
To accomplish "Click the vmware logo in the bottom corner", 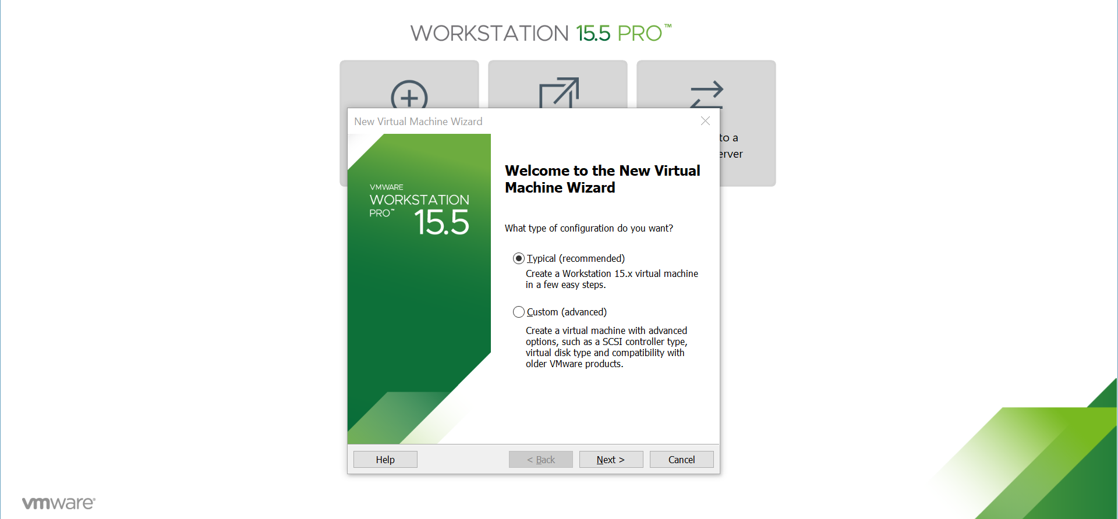I will [58, 503].
